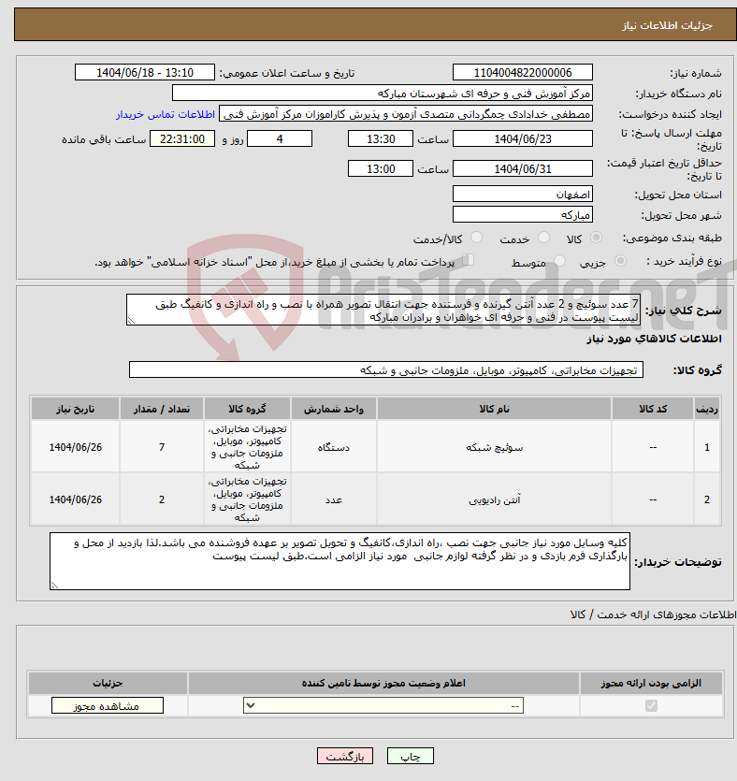
Task: Click the واحد شمارش column header
Action: [334, 409]
